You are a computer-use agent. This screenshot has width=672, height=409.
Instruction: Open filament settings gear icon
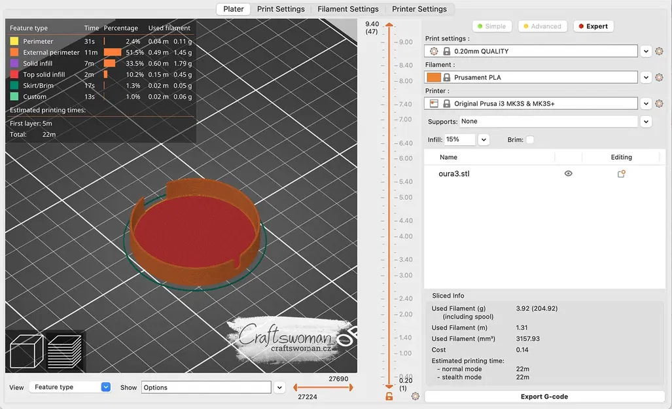tap(659, 77)
